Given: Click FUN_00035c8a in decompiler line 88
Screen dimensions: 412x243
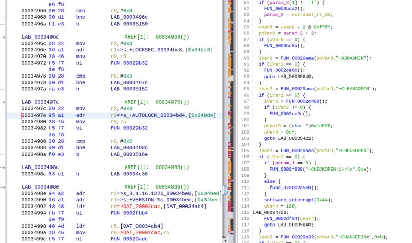Looking at the screenshot, I should (x=281, y=46).
